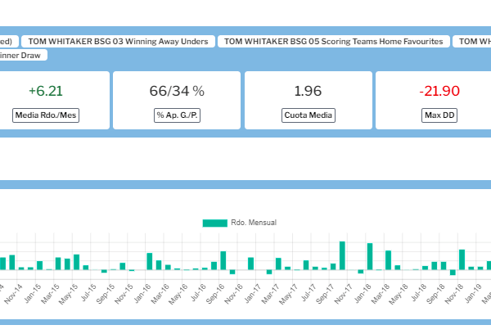This screenshot has width=491, height=334.
Task: Click the Mar-17 axis label
Action: [270, 294]
